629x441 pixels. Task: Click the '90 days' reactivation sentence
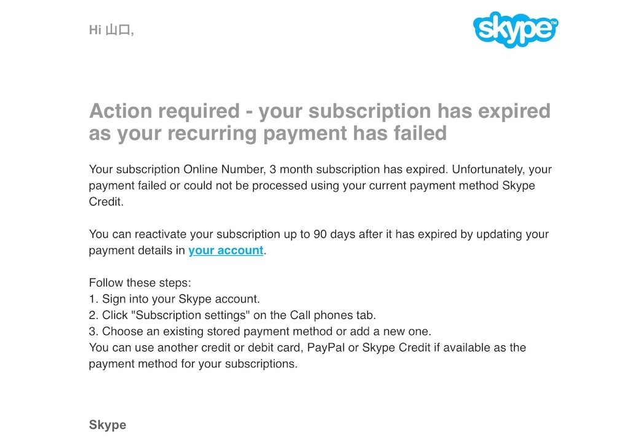coord(319,242)
